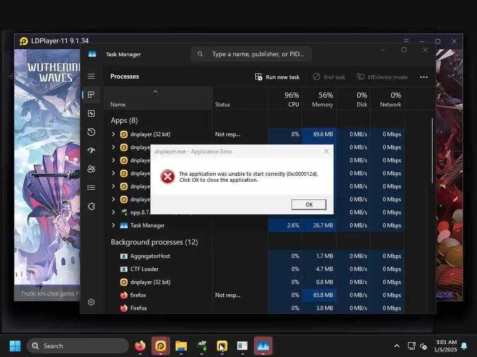Select Task Manager process row
This screenshot has width=477, height=357.
click(254, 225)
